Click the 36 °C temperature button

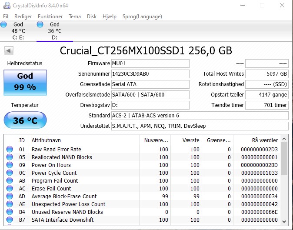[x=25, y=120]
